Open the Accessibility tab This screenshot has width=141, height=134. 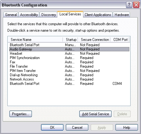coord(29,15)
